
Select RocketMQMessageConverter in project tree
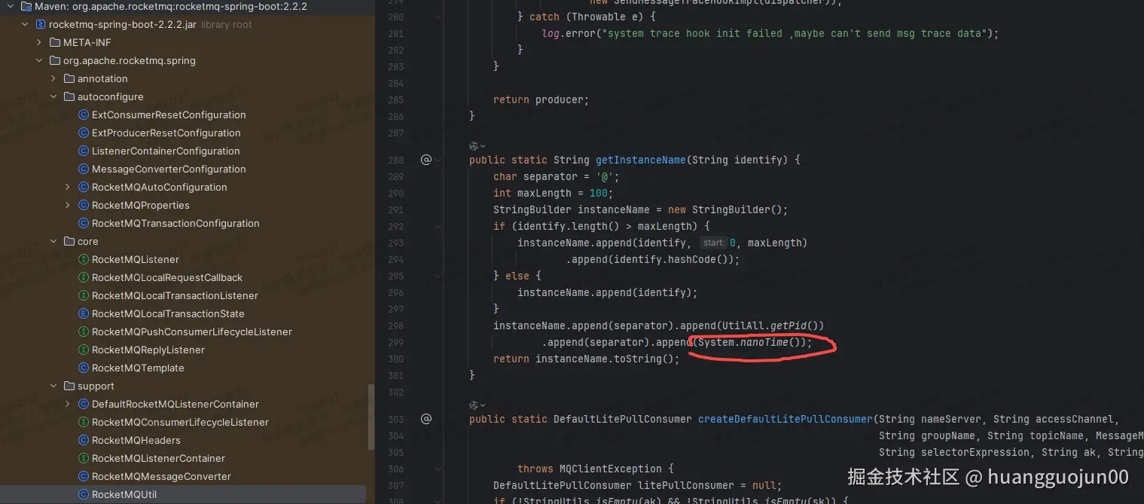(161, 476)
